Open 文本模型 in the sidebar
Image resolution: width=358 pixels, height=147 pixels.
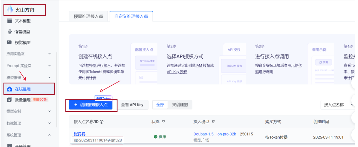pyautogui.click(x=23, y=21)
